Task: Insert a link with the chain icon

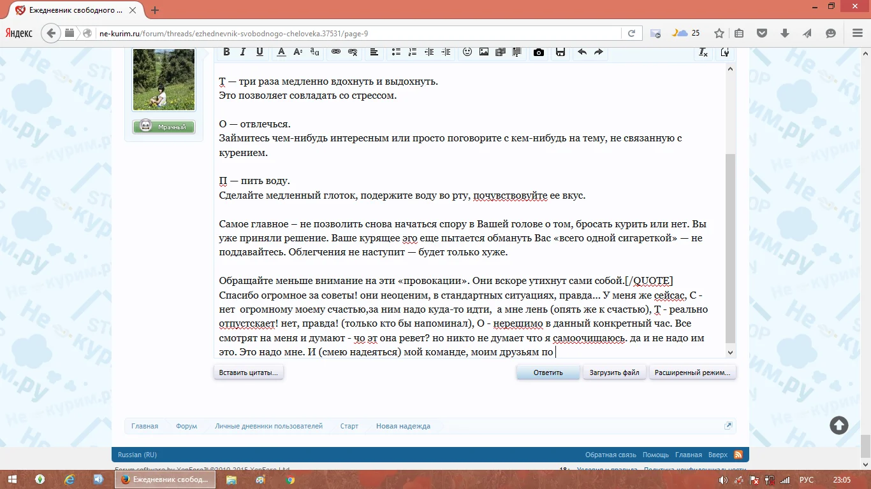Action: [335, 52]
